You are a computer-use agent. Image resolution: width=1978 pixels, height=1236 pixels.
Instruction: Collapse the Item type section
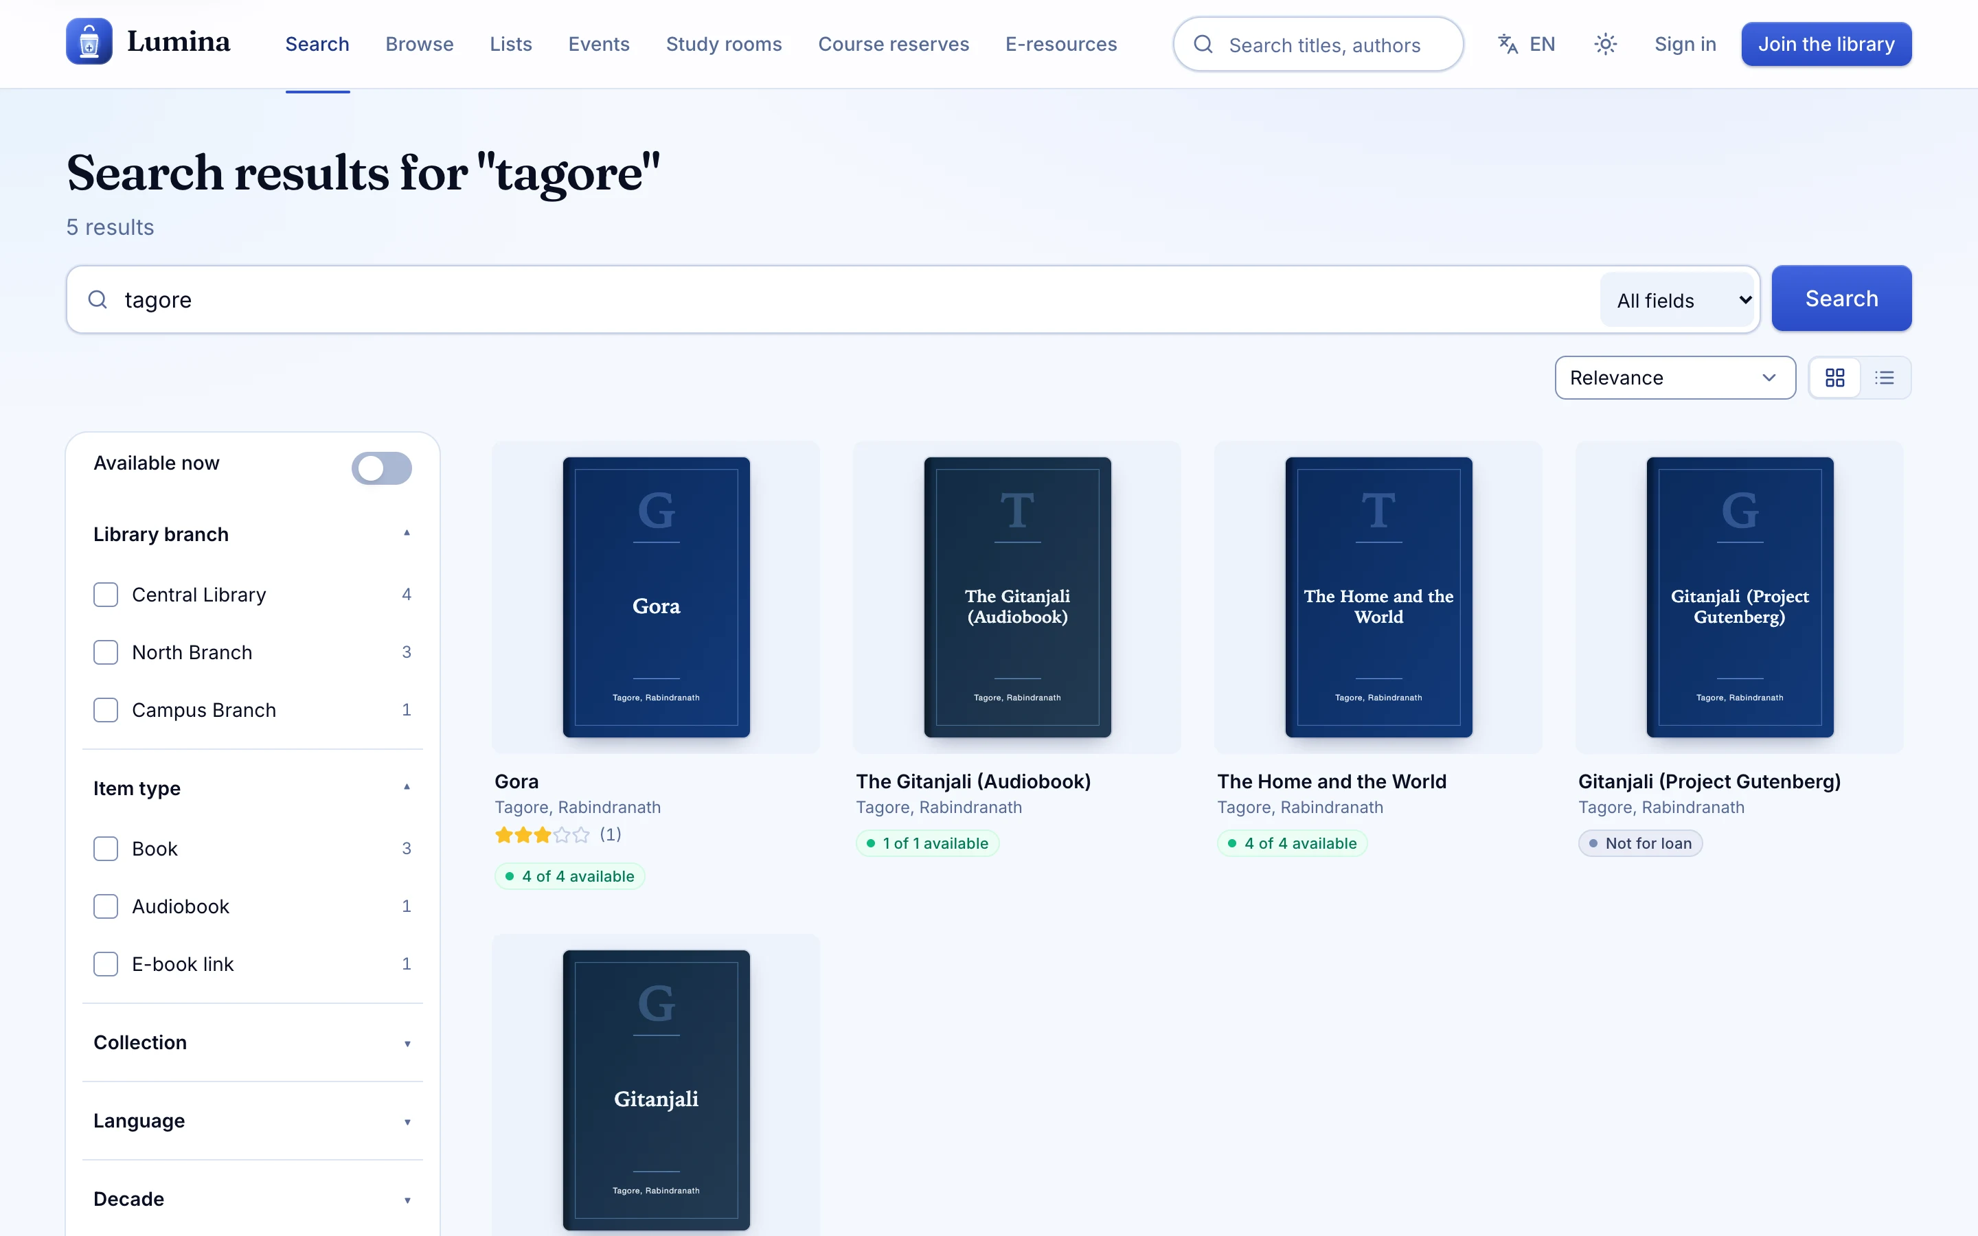252,788
